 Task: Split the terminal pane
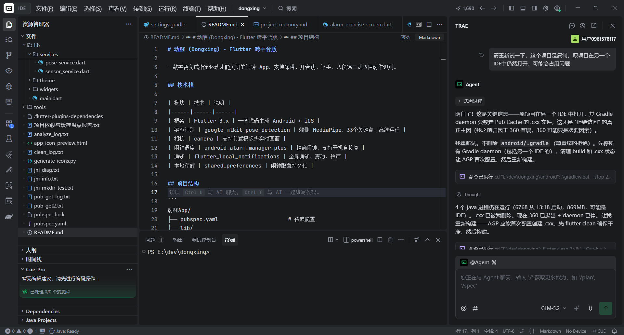click(380, 240)
